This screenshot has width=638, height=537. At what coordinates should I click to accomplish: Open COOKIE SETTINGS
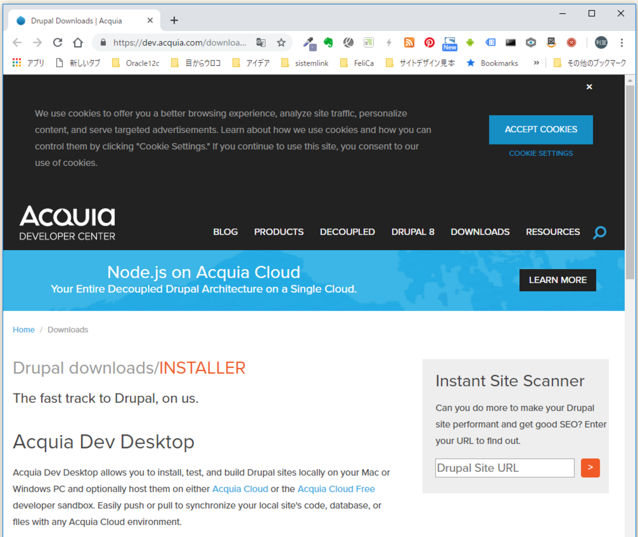(541, 153)
